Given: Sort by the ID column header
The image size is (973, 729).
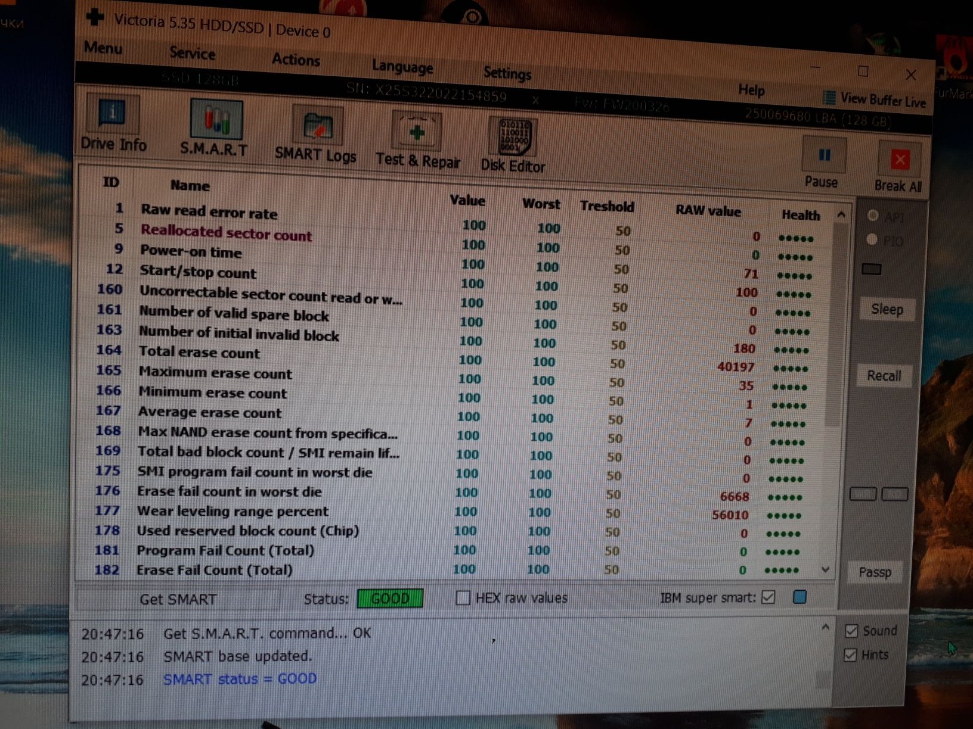Looking at the screenshot, I should pos(111,182).
